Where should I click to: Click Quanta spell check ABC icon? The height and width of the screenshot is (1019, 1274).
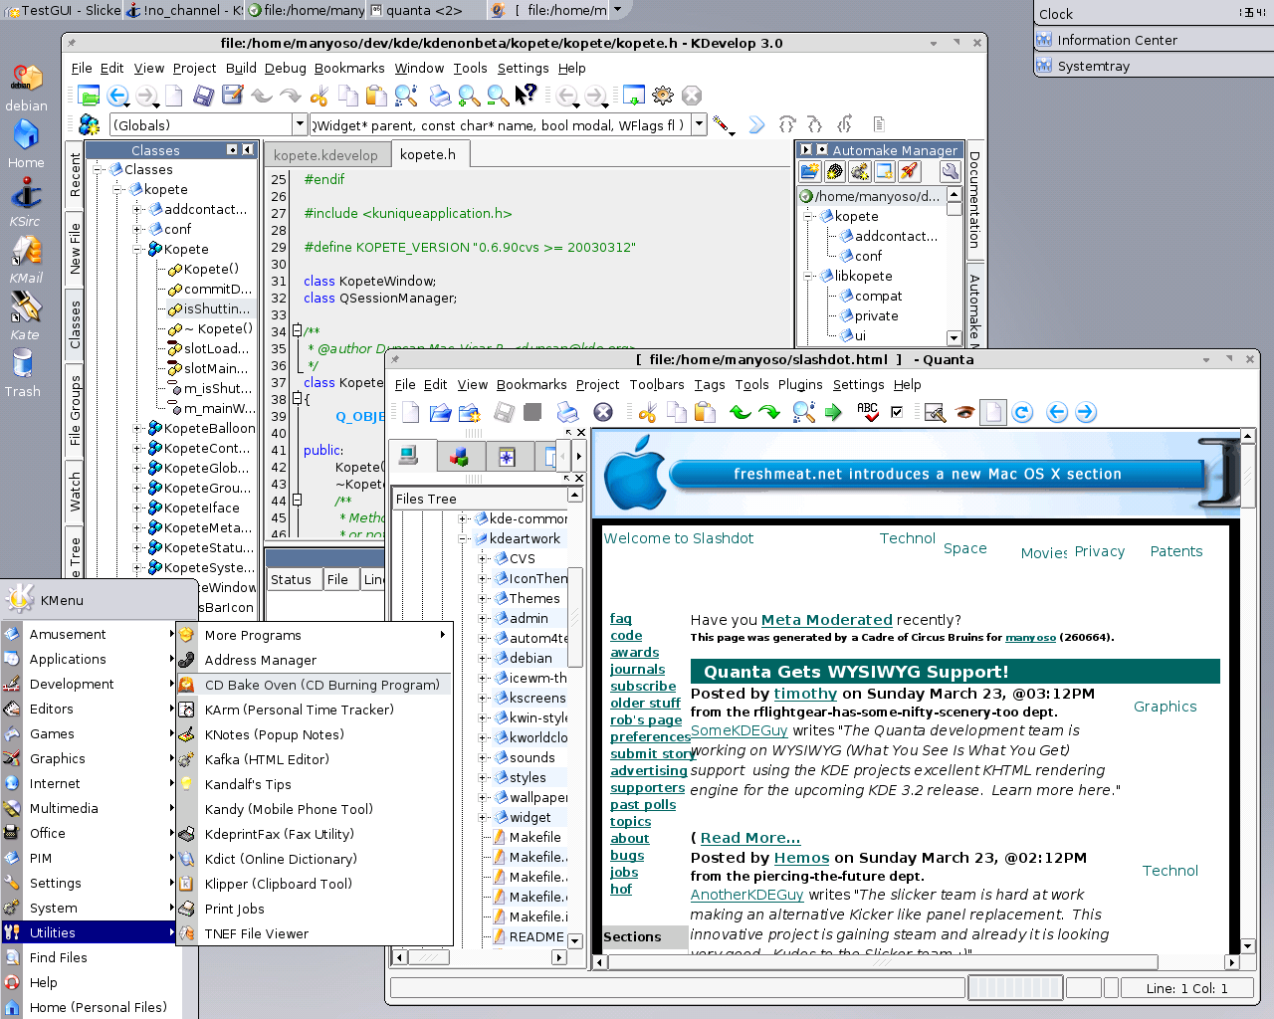868,412
